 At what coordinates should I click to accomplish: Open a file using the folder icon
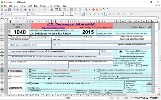click(6, 10)
